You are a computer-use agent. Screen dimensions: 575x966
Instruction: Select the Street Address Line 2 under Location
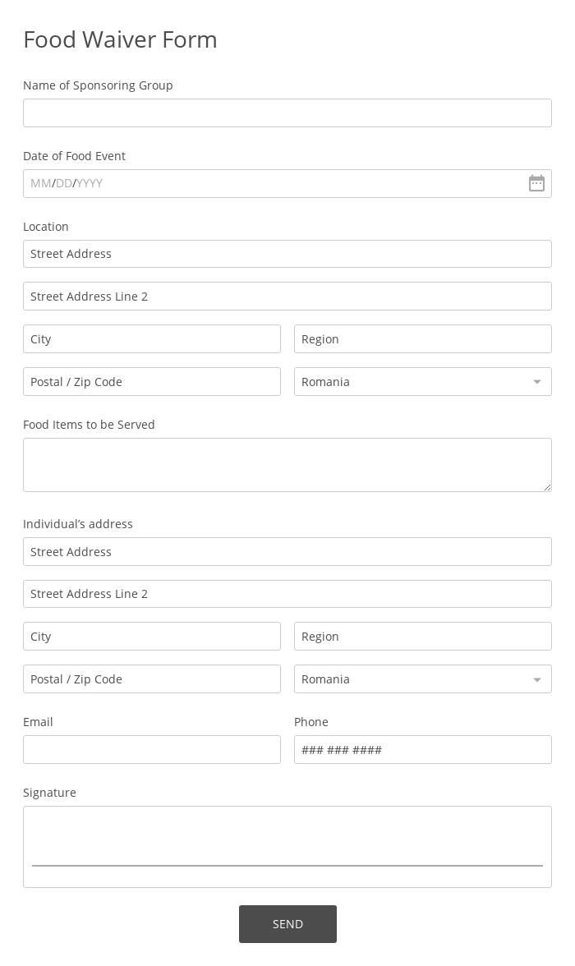coord(287,296)
